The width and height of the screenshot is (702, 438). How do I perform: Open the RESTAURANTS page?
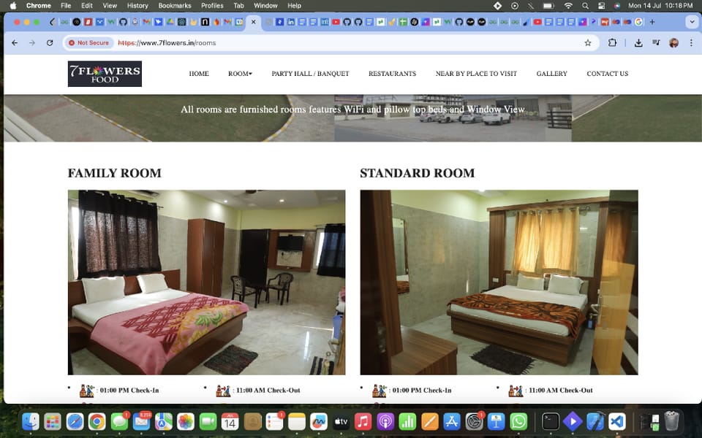tap(392, 74)
